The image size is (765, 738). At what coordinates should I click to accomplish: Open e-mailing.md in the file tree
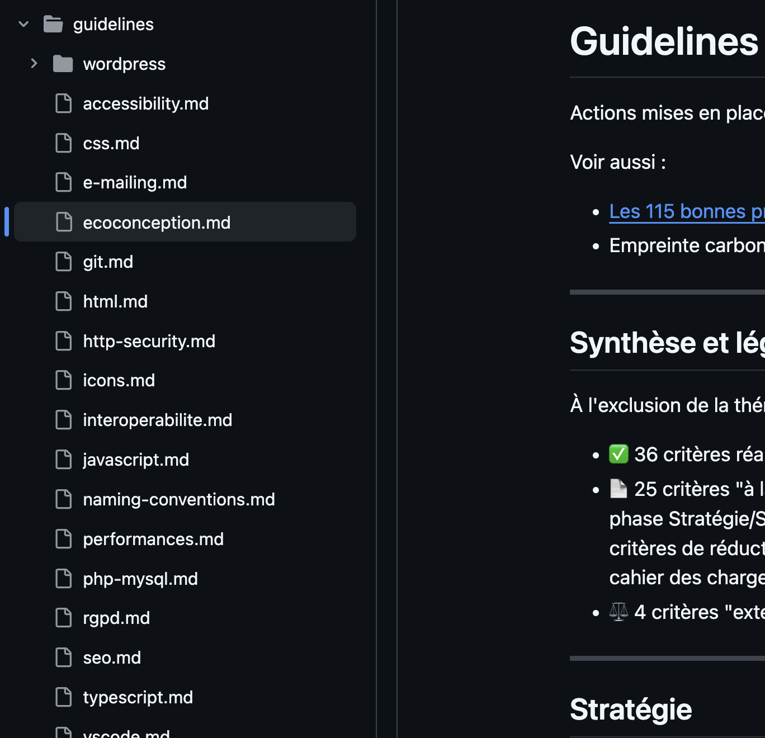135,183
